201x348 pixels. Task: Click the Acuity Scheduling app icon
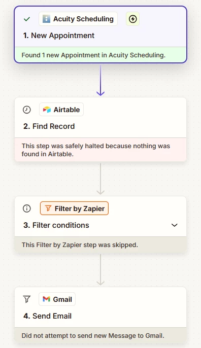click(46, 19)
